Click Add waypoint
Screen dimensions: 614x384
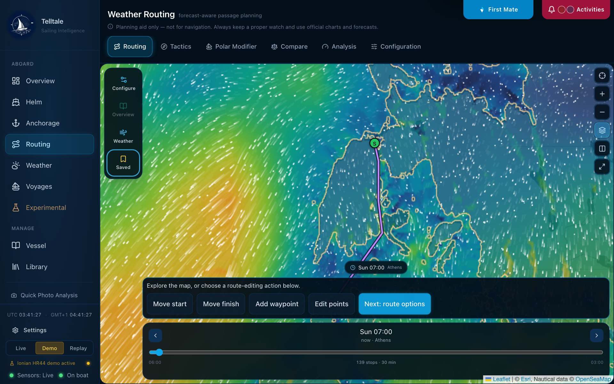[277, 304]
